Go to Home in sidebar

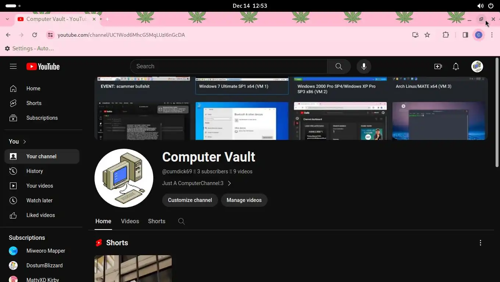pyautogui.click(x=42, y=88)
